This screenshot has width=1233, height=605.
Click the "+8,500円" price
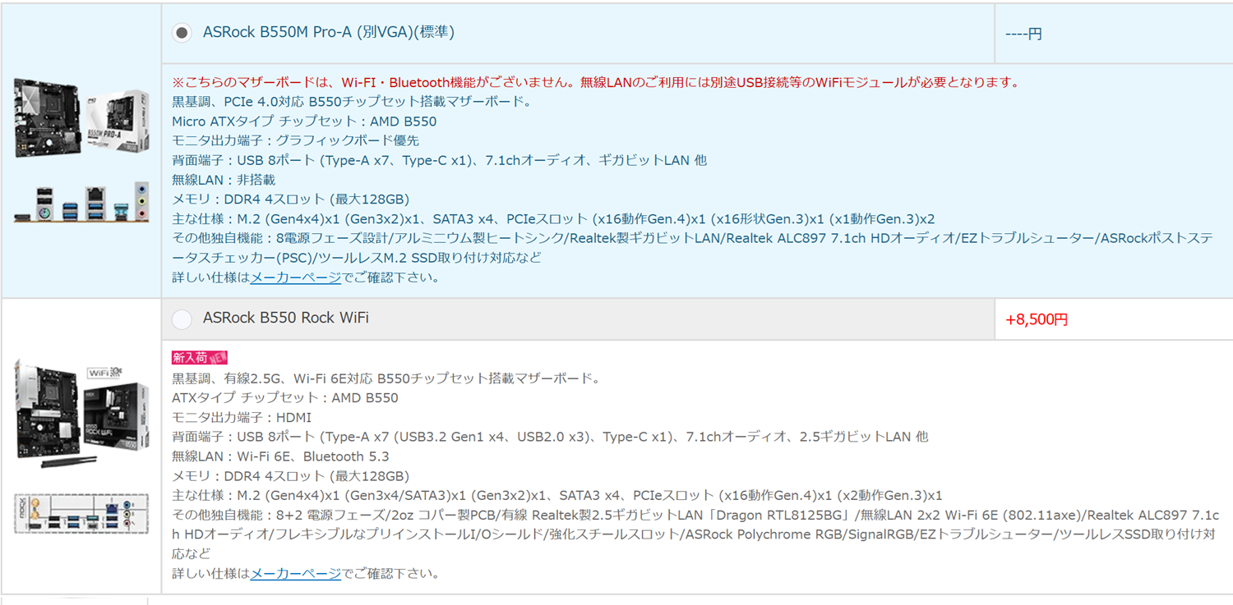click(1037, 320)
